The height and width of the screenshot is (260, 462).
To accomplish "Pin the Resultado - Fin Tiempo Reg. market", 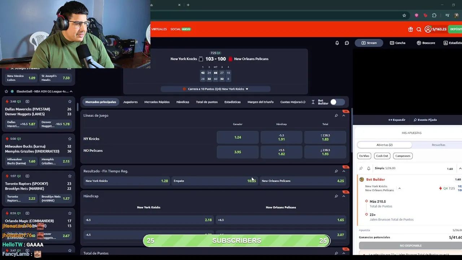I will [x=336, y=171].
